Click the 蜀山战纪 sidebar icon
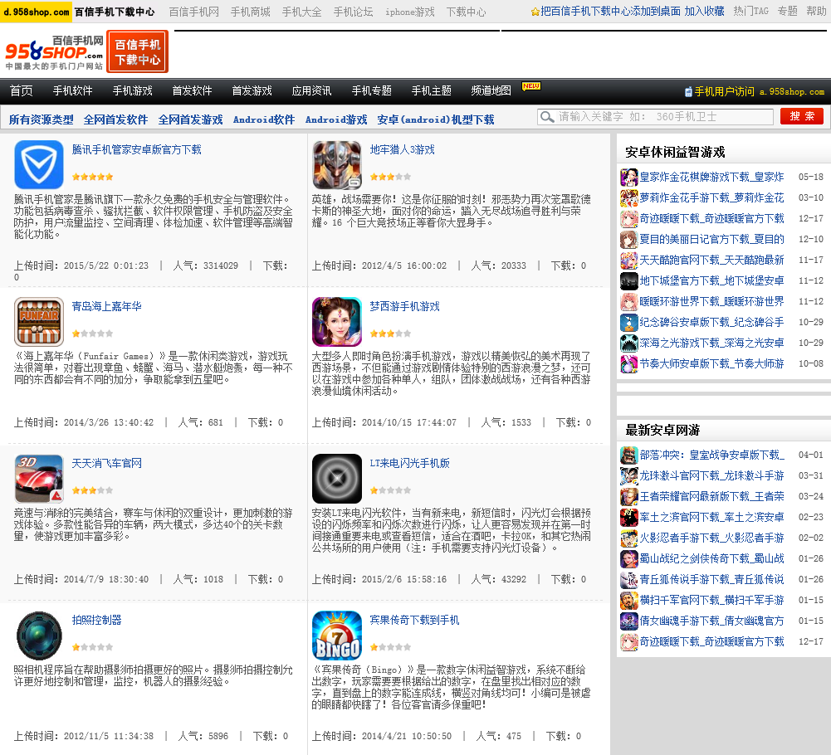Image resolution: width=831 pixels, height=755 pixels. point(628,558)
